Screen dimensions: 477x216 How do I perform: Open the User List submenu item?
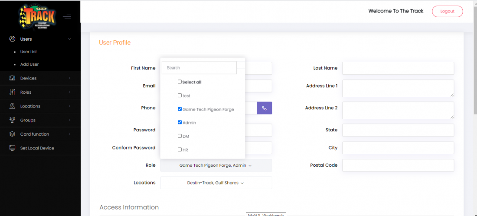(x=29, y=52)
